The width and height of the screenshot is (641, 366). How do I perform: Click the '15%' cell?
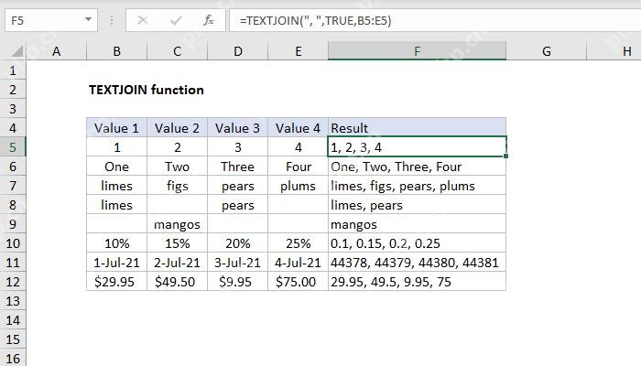point(177,243)
